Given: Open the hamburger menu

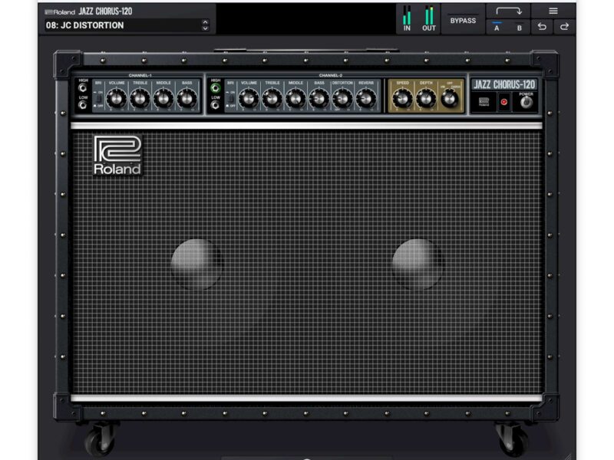Looking at the screenshot, I should click(553, 11).
